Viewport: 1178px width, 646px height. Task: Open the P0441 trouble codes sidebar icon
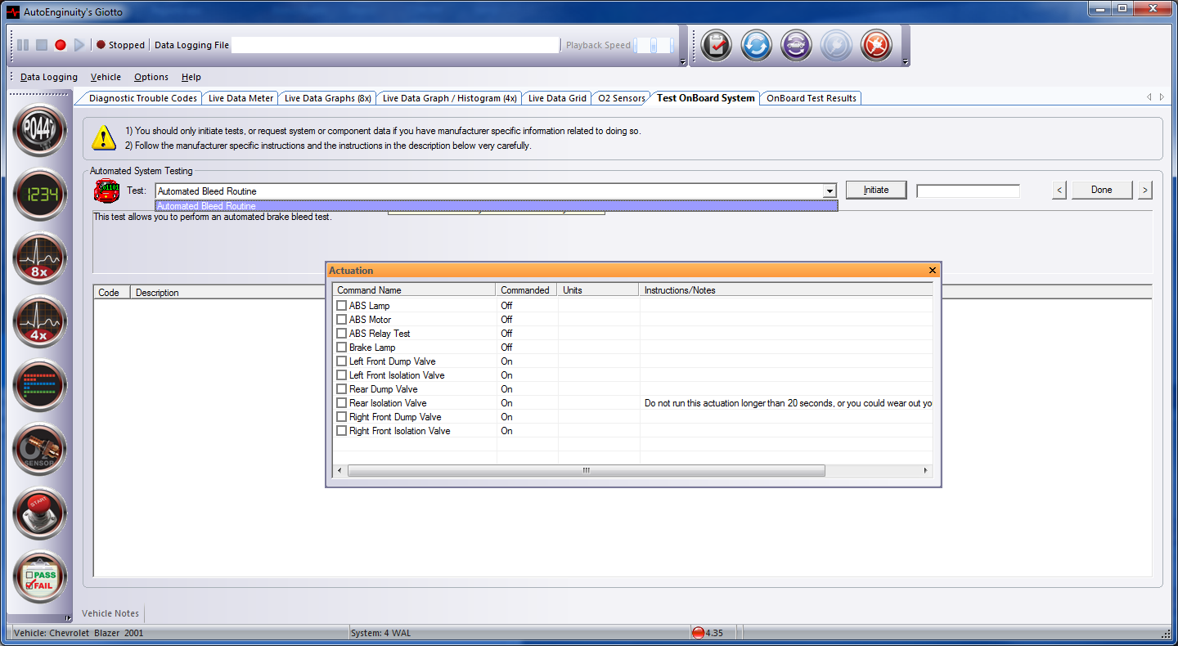[x=39, y=131]
